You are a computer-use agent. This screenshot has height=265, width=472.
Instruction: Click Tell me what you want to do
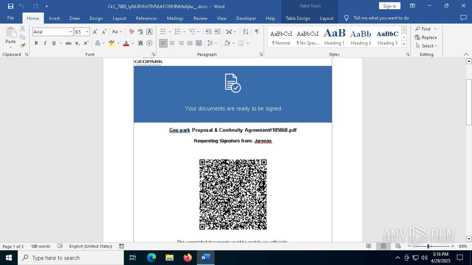click(x=381, y=18)
